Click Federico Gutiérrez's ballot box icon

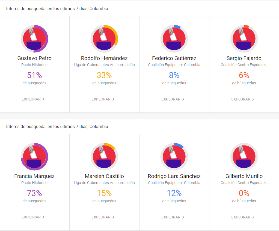click(x=174, y=39)
